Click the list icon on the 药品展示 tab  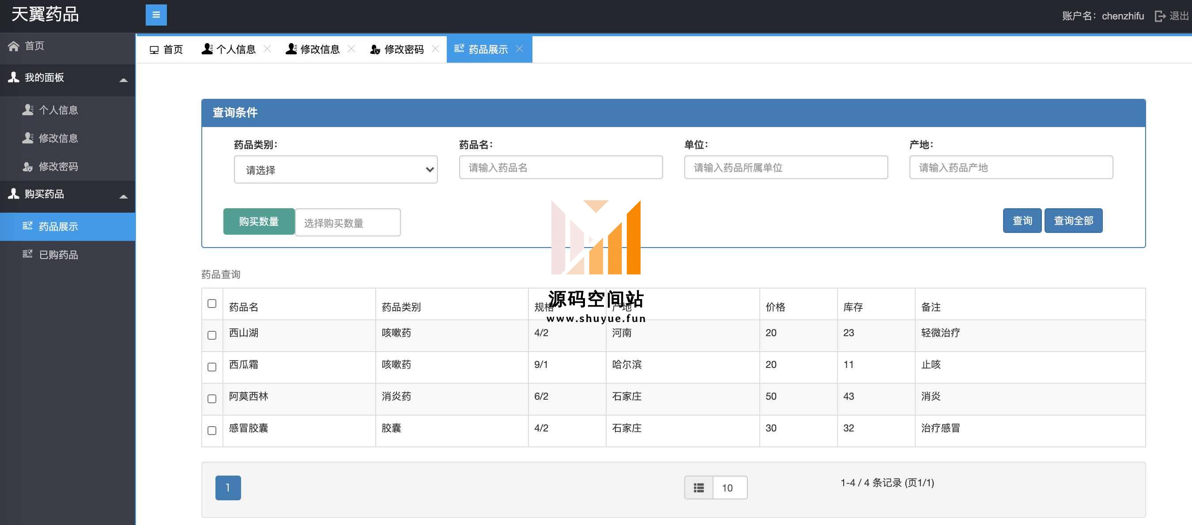click(459, 48)
